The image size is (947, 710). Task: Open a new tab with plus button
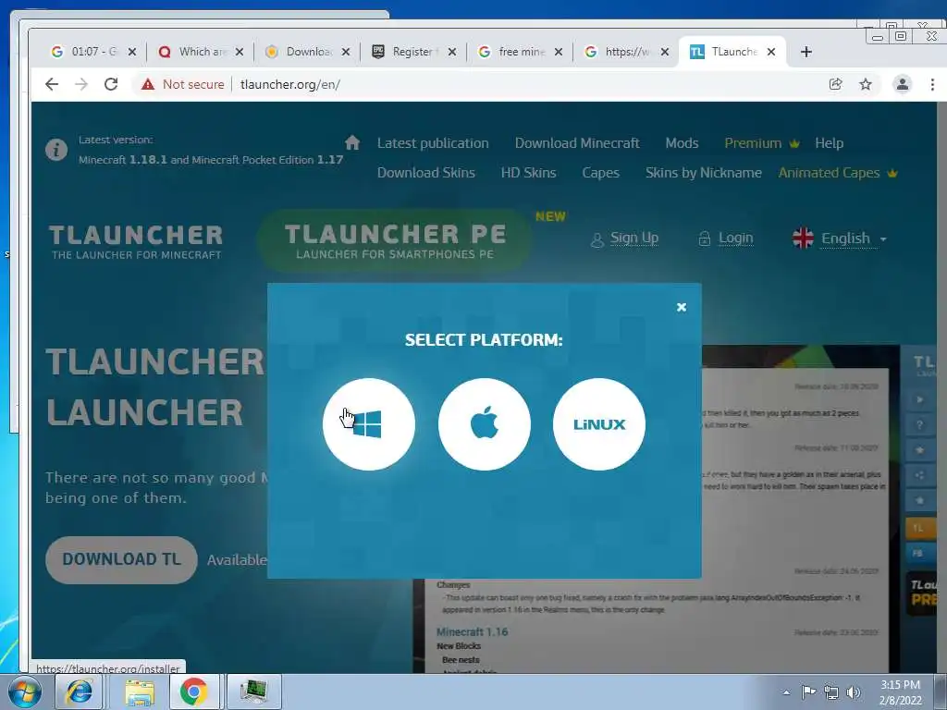806,52
